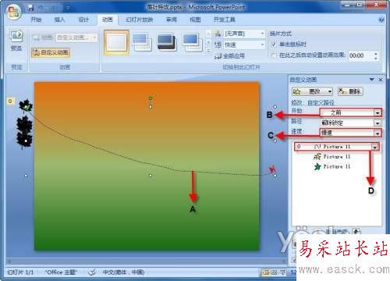
Task: Enable 在此之后自动设置动画效果 checkbox
Action: click(x=273, y=55)
